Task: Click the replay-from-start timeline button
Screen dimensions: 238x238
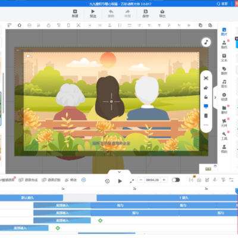Action: 107,181
